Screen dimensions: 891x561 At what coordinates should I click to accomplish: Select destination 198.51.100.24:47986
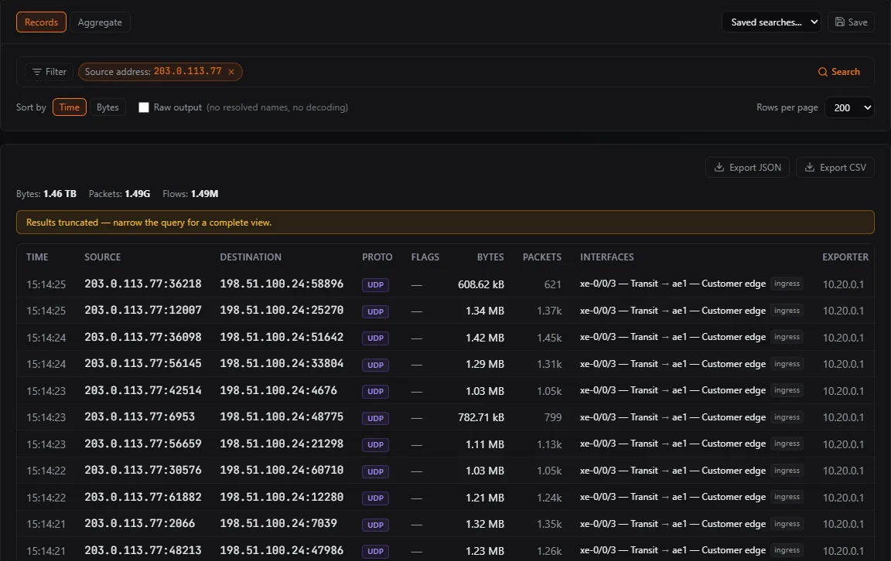[x=282, y=549]
